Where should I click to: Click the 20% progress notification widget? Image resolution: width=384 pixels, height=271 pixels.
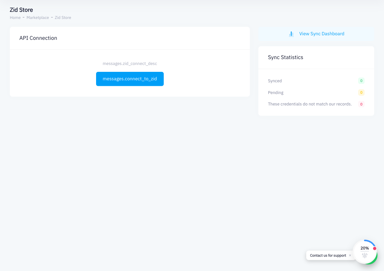click(365, 252)
